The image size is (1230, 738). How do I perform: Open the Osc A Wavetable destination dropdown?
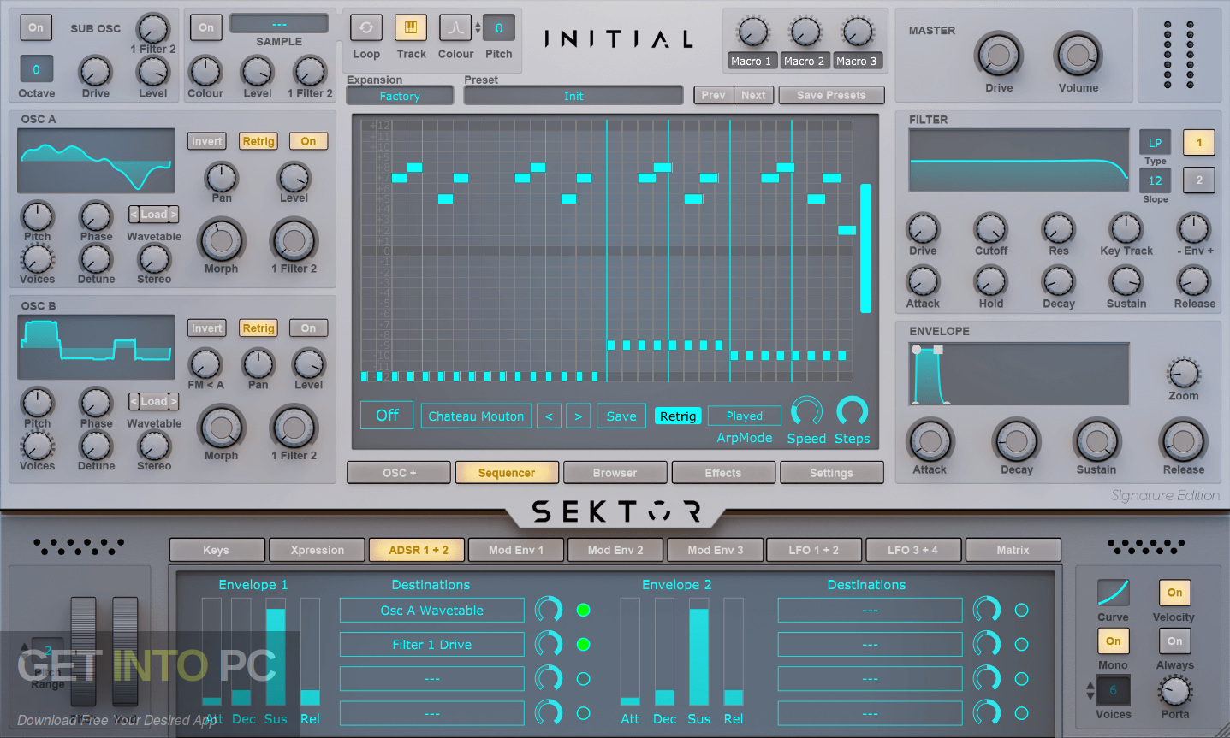431,610
